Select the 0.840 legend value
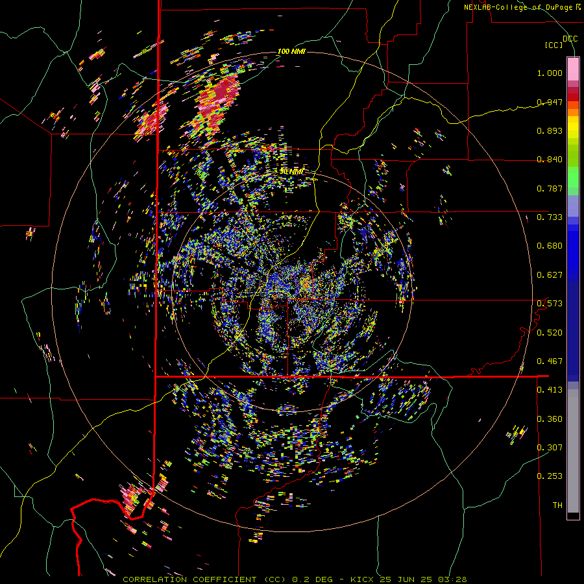The width and height of the screenshot is (584, 584). [x=550, y=160]
